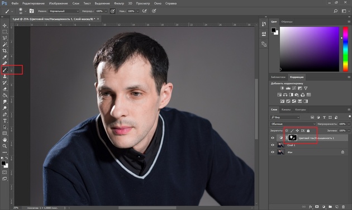The height and width of the screenshot is (210, 352).
Task: Hide the Hue/Saturation 1 adjustment layer
Action: 273,138
